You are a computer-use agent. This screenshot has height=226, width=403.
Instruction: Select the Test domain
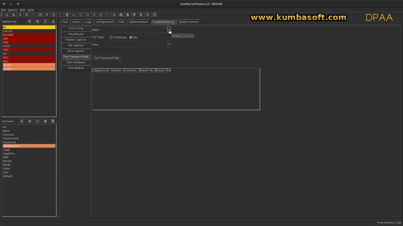pos(29,172)
